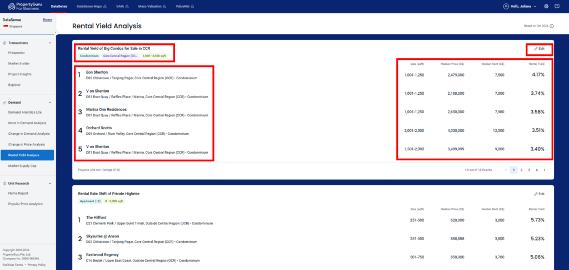Open the GAIA tab
The width and height of the screenshot is (569, 270).
click(x=123, y=7)
